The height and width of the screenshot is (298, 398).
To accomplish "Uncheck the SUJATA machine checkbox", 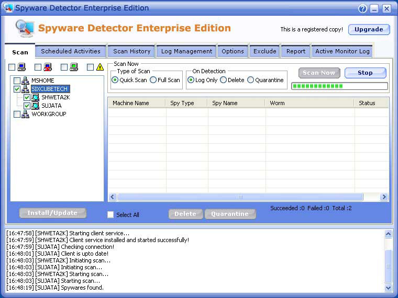I will click(x=27, y=106).
